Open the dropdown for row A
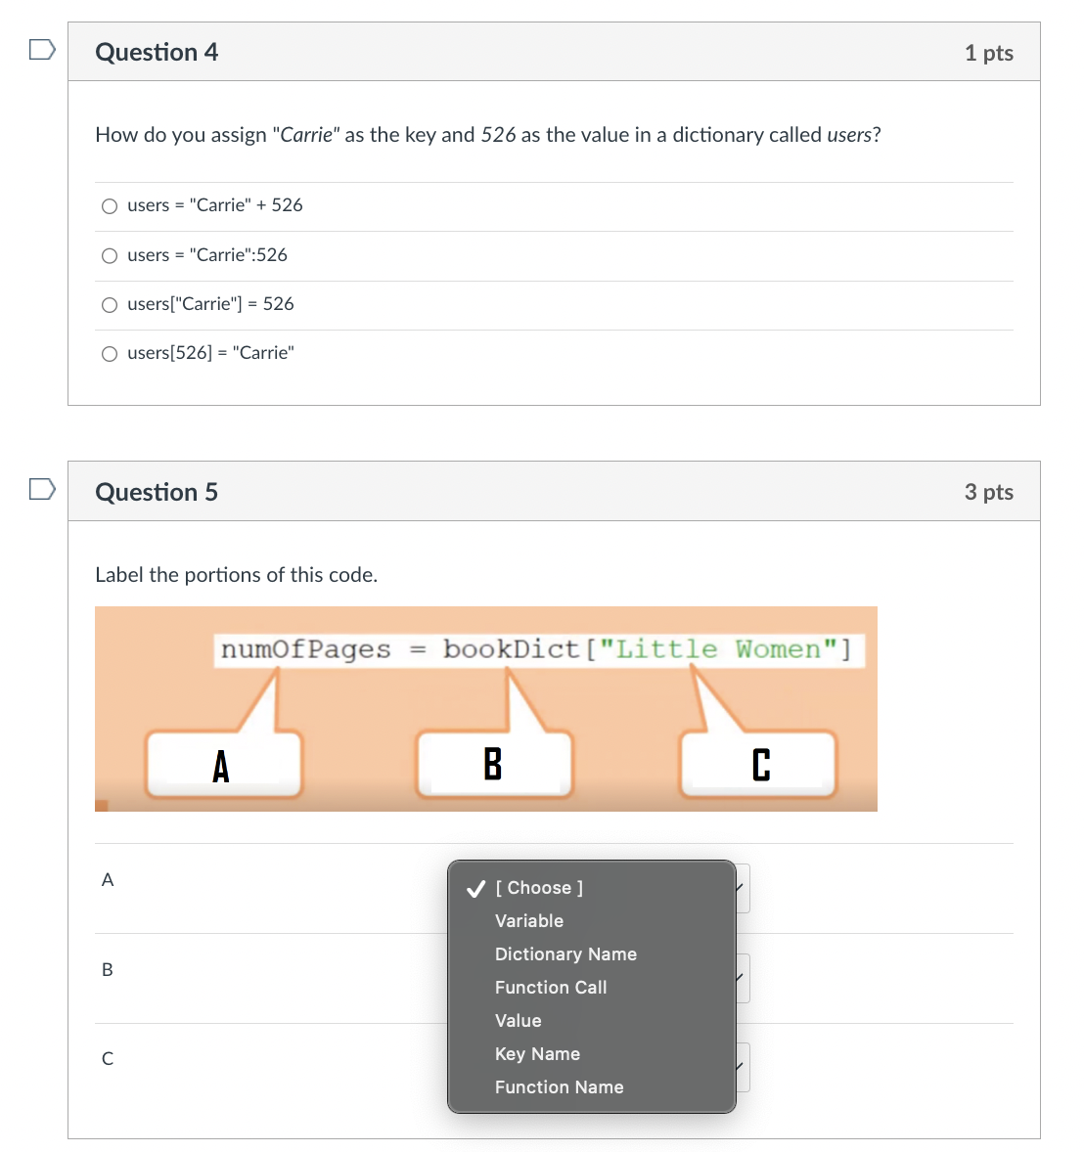 741,888
